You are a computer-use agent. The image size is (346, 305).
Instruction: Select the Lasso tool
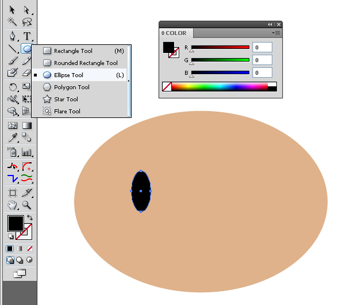[x=27, y=22]
